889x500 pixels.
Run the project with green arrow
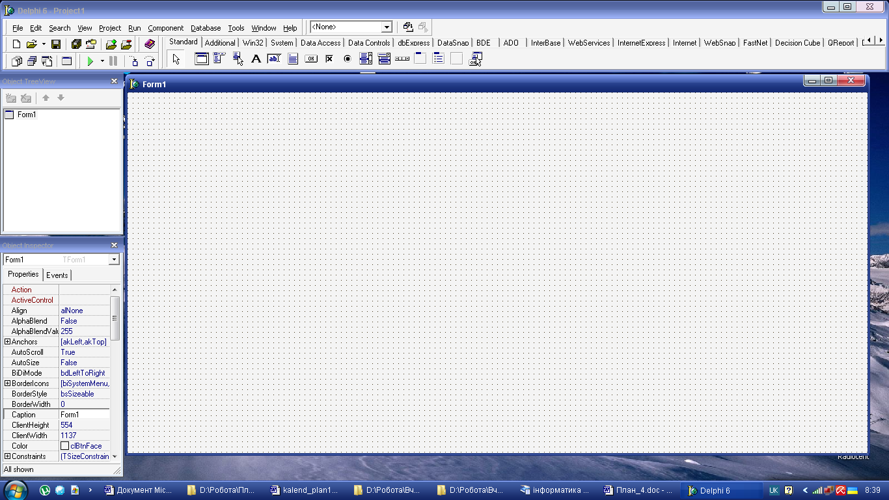(90, 61)
